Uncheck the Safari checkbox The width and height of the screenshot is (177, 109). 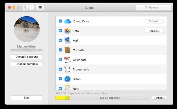60,79
